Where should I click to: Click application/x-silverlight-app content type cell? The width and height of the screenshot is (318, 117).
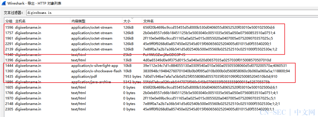click(95, 66)
